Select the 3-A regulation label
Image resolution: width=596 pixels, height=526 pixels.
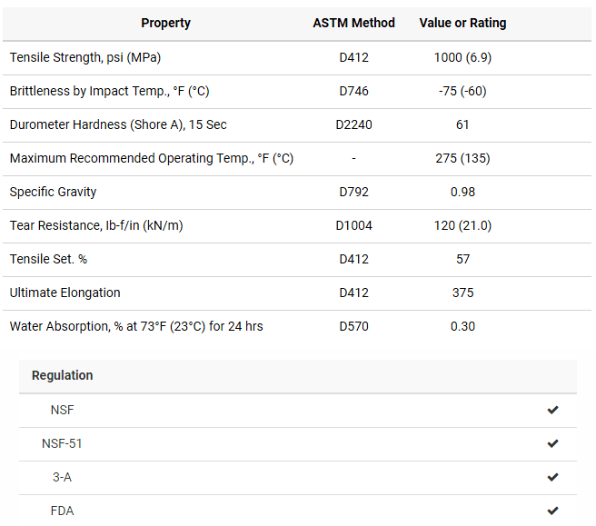click(62, 478)
